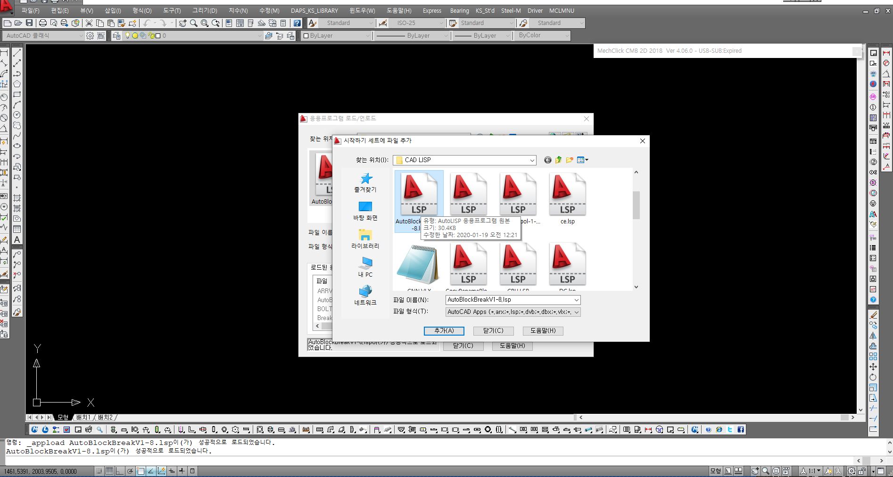Open the ByColor plot style dropdown
Viewport: 893px width, 477px height.
567,36
